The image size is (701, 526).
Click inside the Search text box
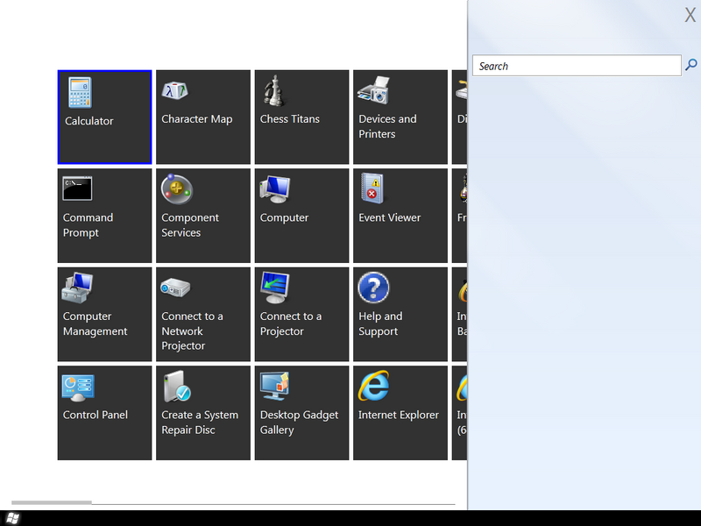[577, 66]
